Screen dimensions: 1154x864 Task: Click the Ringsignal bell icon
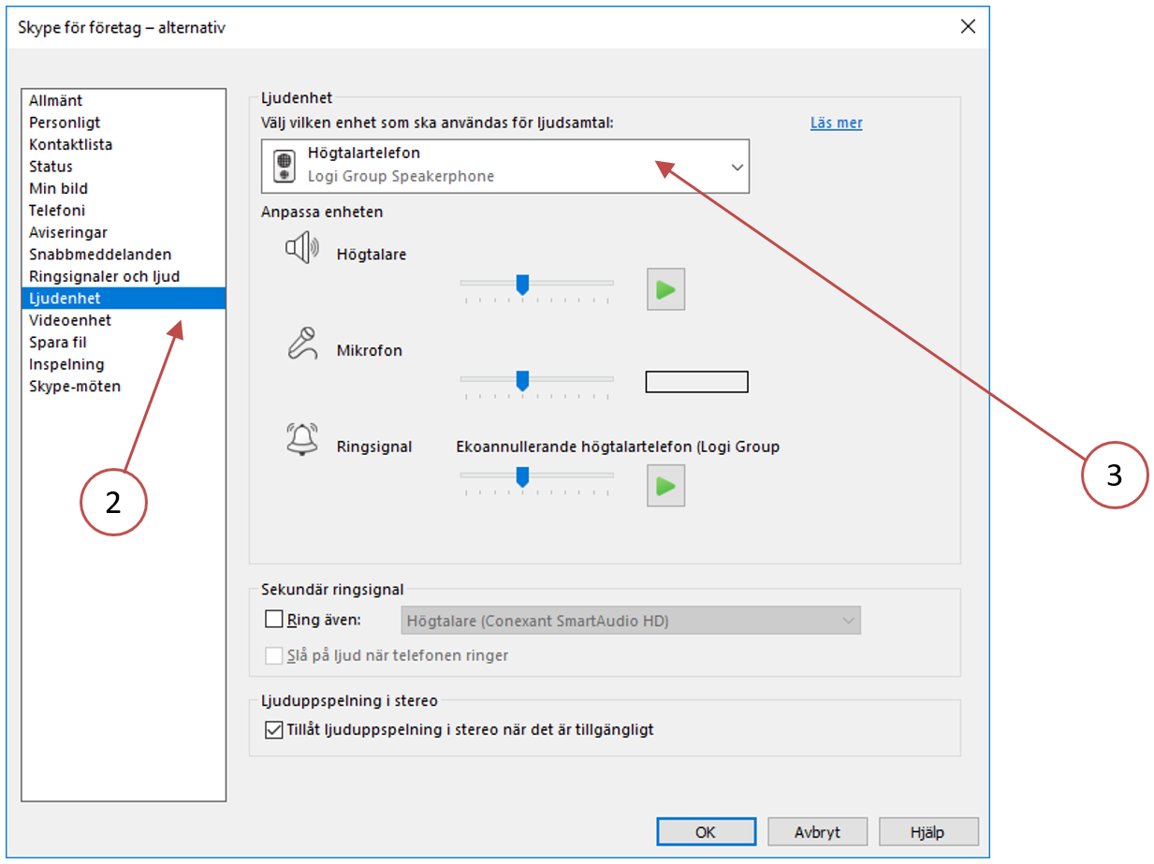pyautogui.click(x=302, y=439)
